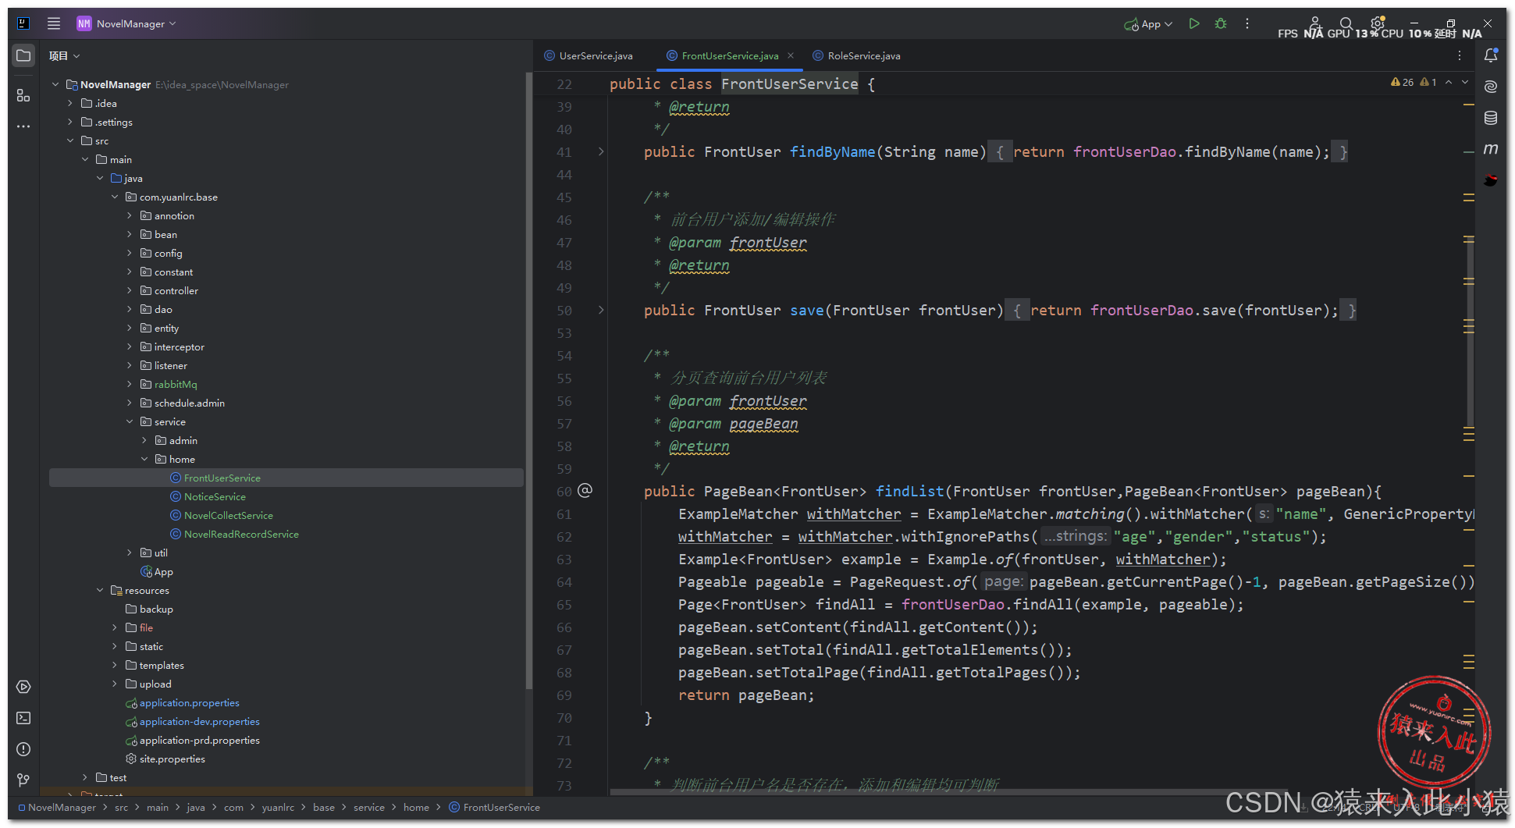Screen dimensions: 1515x828
Task: Open the Services tool window
Action: click(23, 687)
